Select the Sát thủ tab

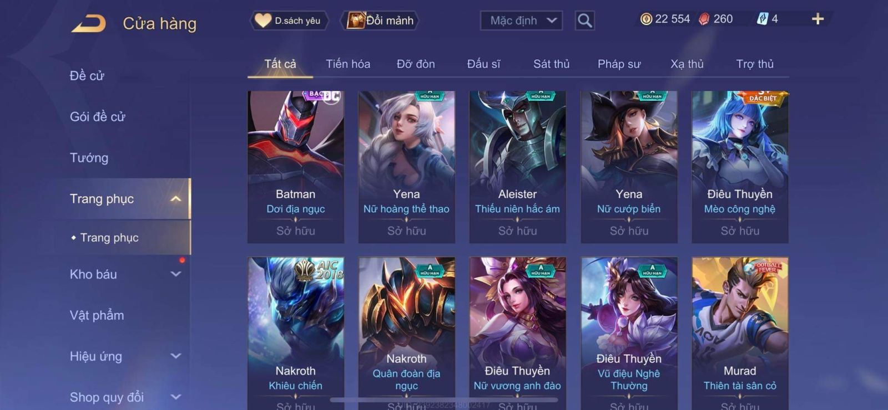point(551,64)
